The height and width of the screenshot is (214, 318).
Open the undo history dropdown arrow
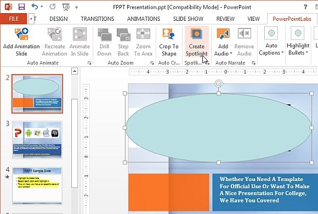pos(42,7)
